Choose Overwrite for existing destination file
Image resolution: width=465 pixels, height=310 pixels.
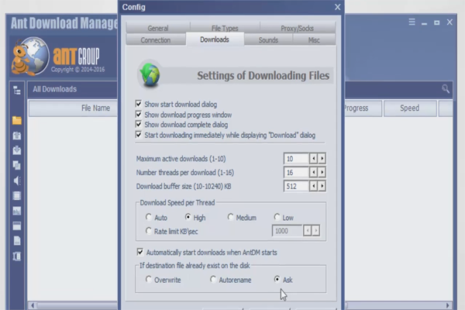[x=149, y=280]
